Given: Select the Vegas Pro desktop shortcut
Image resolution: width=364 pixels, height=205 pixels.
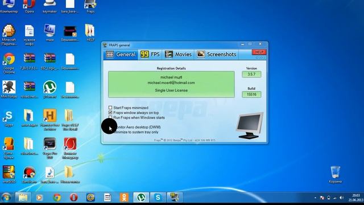Looking at the screenshot, I should click(x=49, y=148).
